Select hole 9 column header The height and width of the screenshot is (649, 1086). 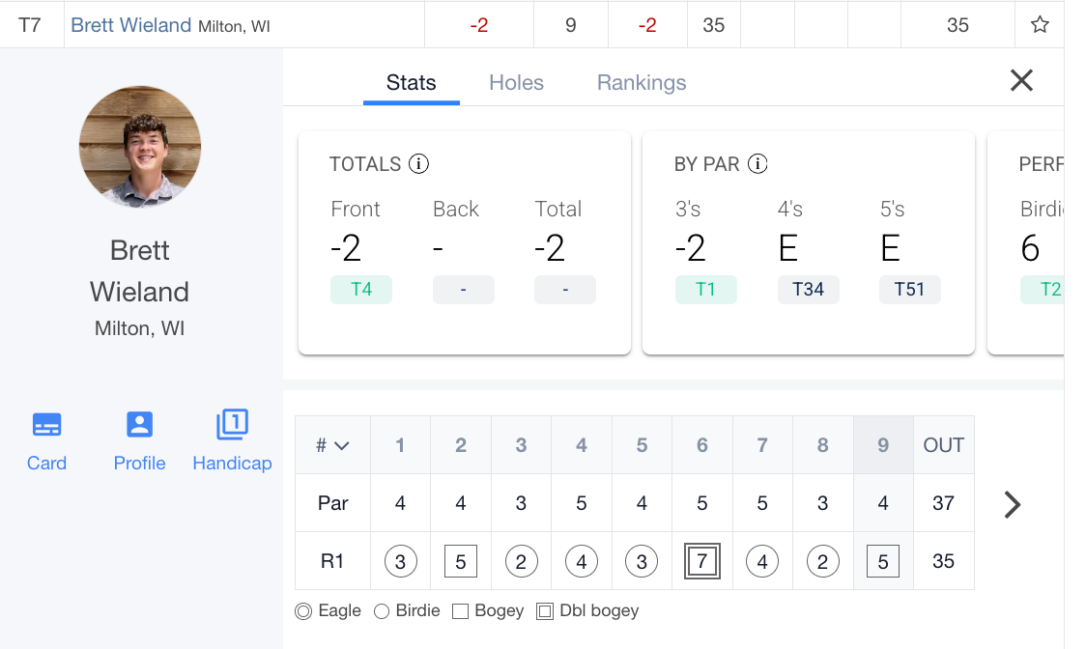883,445
